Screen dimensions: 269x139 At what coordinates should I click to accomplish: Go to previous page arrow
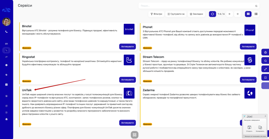coord(229,14)
